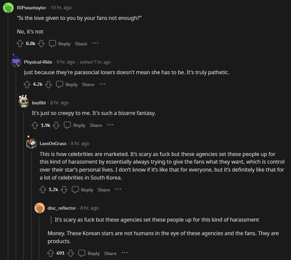Click the reply speech-bubble icon on bazilbt's comment
This screenshot has width=291, height=260.
(67, 125)
